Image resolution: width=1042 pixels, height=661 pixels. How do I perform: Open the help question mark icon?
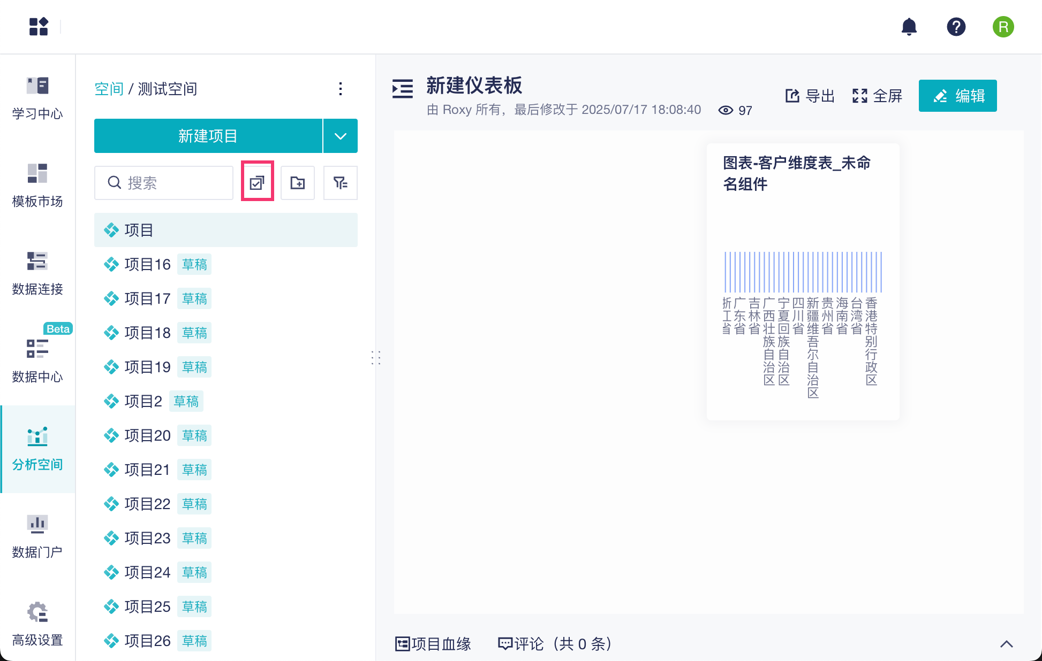point(956,27)
